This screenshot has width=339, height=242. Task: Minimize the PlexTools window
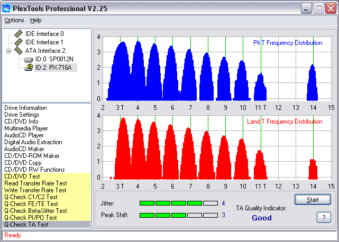(306, 8)
